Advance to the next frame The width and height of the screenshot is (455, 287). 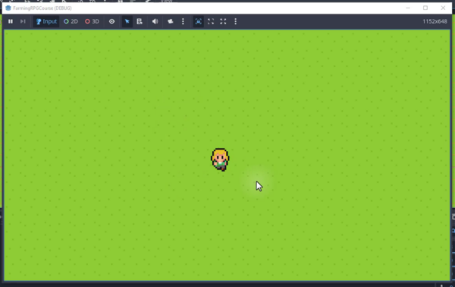(x=23, y=21)
